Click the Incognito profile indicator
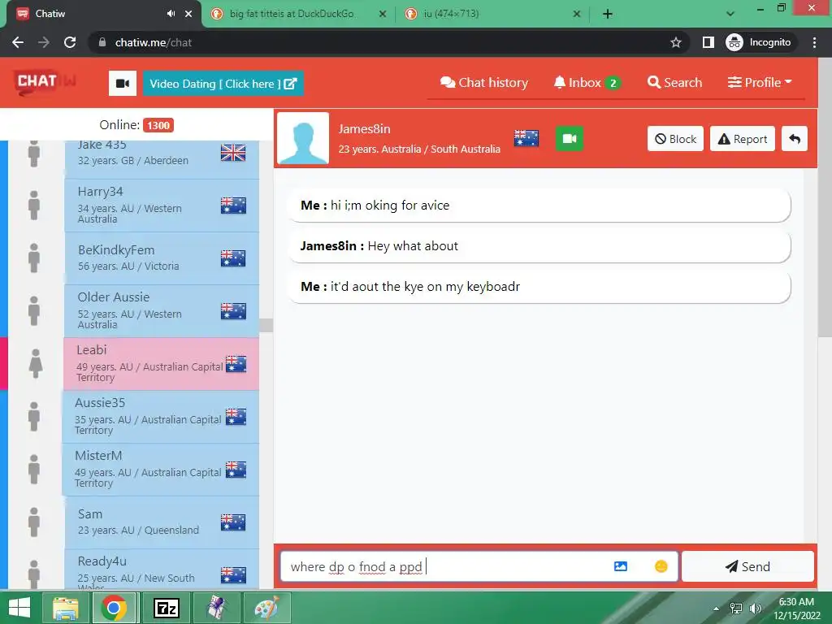Image resolution: width=832 pixels, height=624 pixels. [759, 42]
